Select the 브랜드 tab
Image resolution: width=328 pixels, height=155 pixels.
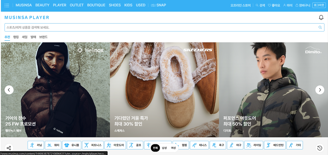point(43,37)
